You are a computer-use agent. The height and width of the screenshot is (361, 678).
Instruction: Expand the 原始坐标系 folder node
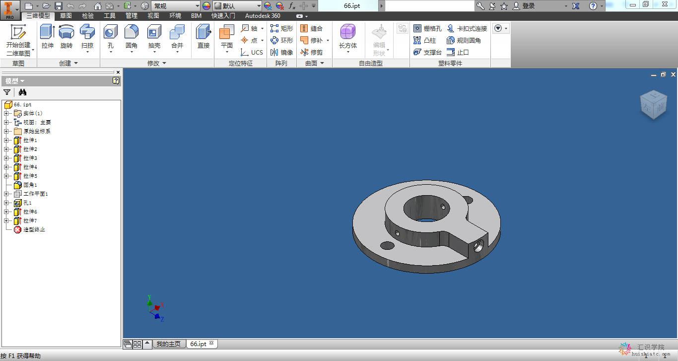[6, 131]
